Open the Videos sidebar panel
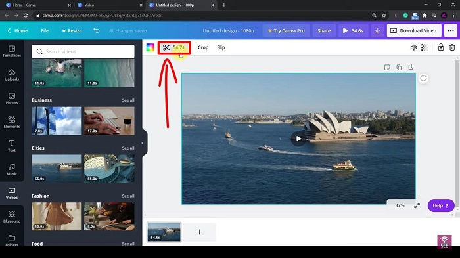Viewport: 460px width, 258px height. coord(12,194)
